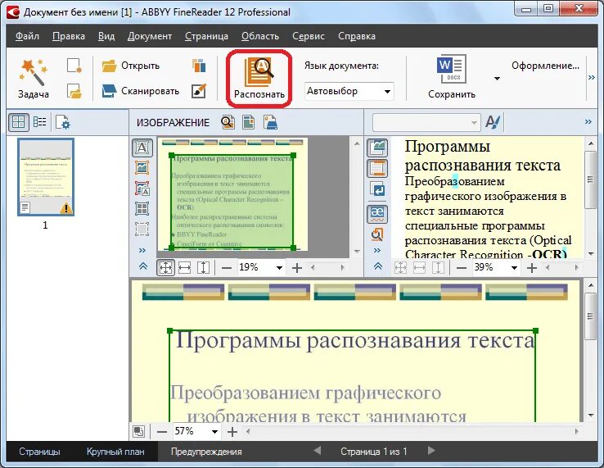Image resolution: width=604 pixels, height=468 pixels.
Task: Select the draw picture area tool
Action: pyautogui.click(x=142, y=168)
